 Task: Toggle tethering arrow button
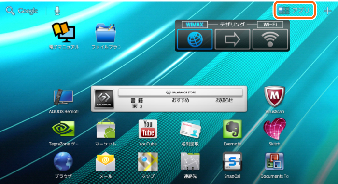coord(232,39)
